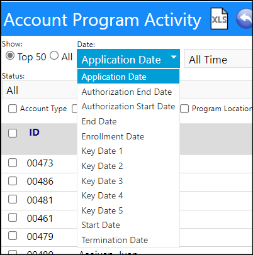Click the blue back arrow icon
This screenshot has height=255, width=253.
tap(244, 19)
